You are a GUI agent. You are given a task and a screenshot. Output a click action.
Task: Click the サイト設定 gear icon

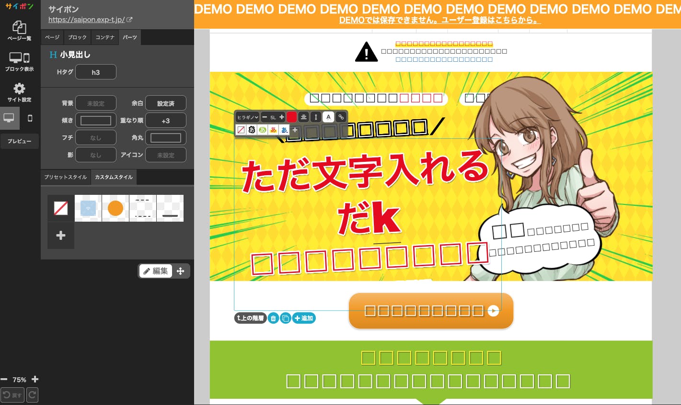tap(19, 92)
